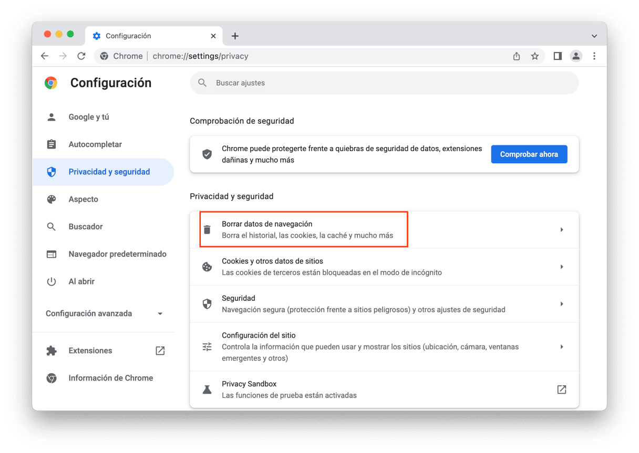Click the trash icon for Borrar datos
The height and width of the screenshot is (453, 639).
click(x=207, y=230)
